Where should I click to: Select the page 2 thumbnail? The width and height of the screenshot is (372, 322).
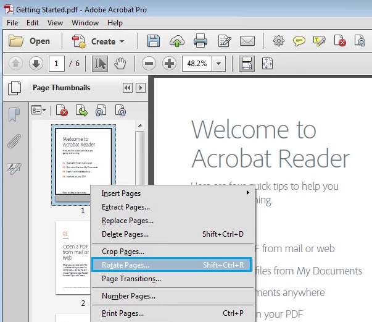click(x=73, y=258)
